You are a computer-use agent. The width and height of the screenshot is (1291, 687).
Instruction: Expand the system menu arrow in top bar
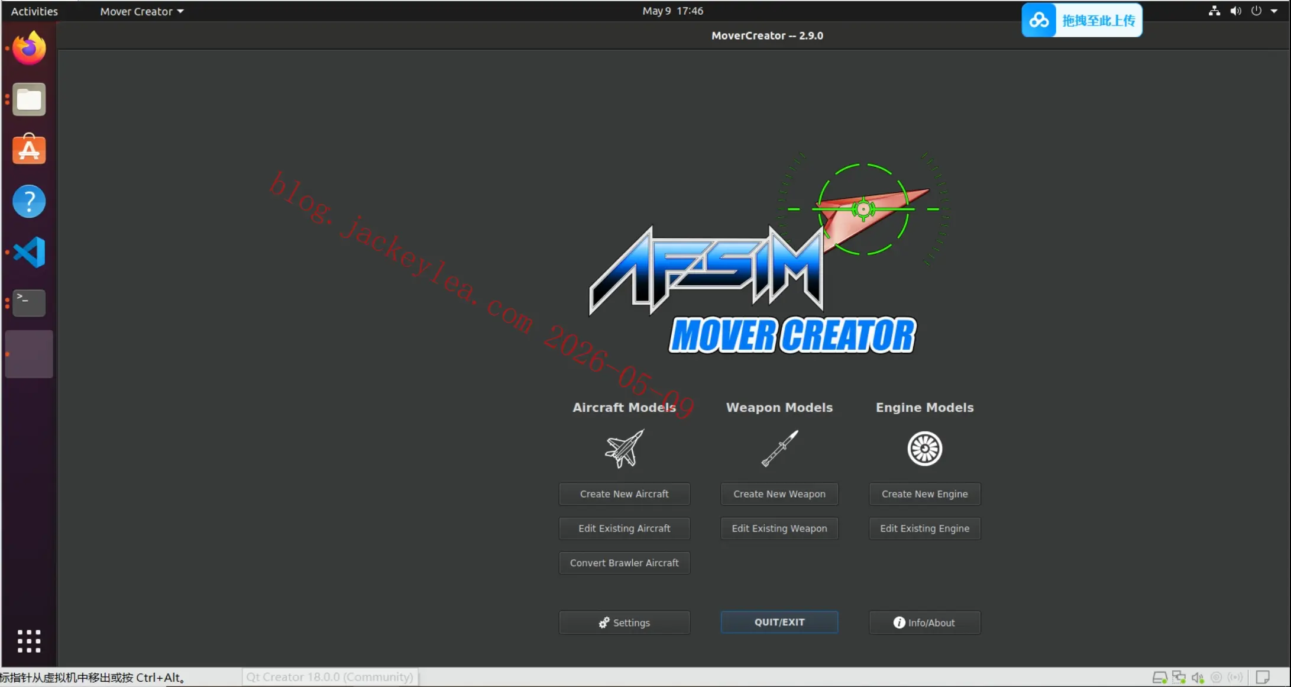[1274, 11]
